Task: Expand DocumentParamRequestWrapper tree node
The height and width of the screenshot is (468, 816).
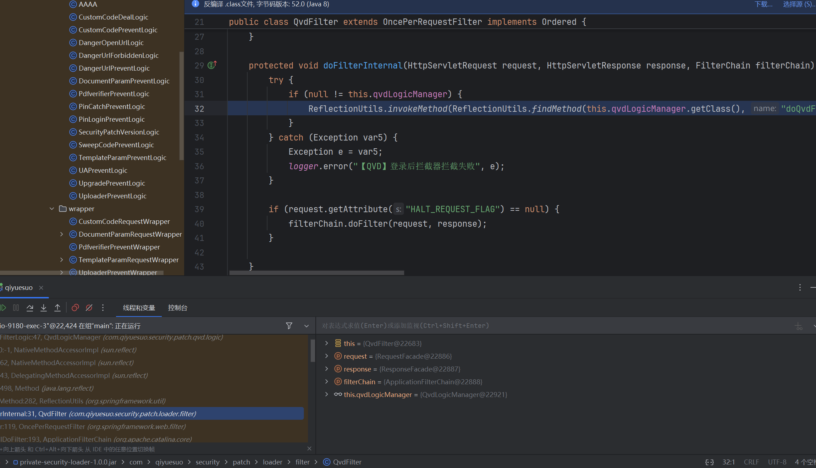Action: [62, 234]
